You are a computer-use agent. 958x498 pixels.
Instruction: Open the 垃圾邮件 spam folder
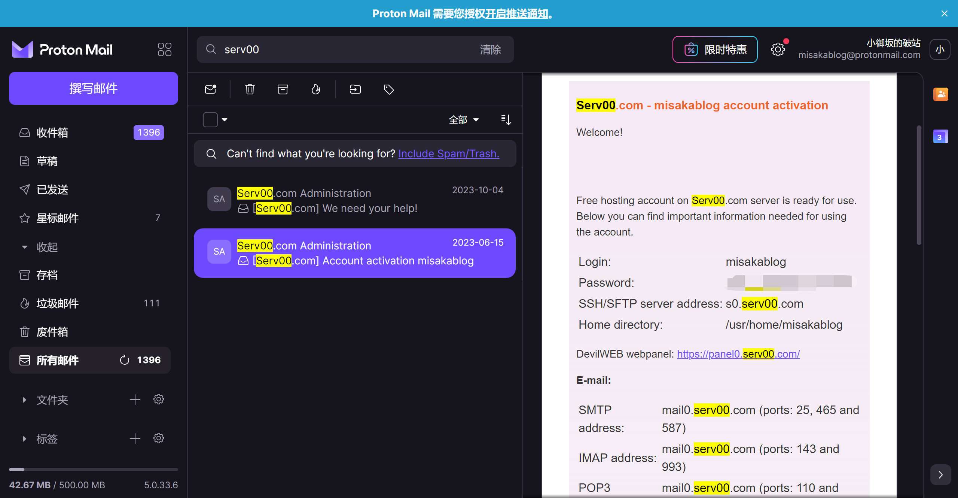click(x=57, y=303)
